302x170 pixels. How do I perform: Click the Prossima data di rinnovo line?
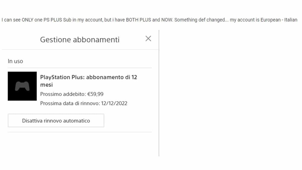click(x=84, y=103)
